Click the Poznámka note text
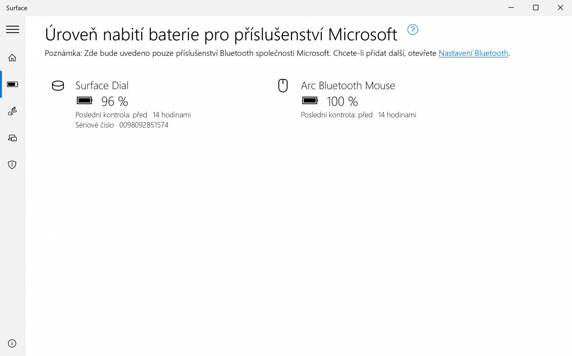Image resolution: width=572 pixels, height=356 pixels. click(x=277, y=53)
